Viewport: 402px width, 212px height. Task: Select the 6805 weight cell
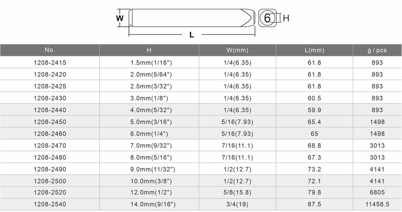coord(377,193)
